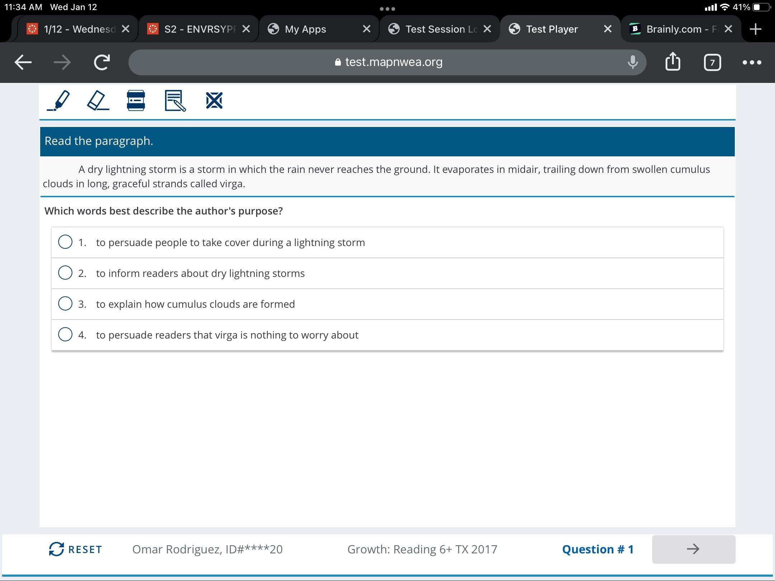This screenshot has height=581, width=775.
Task: Select the eraser tool
Action: [x=98, y=101]
